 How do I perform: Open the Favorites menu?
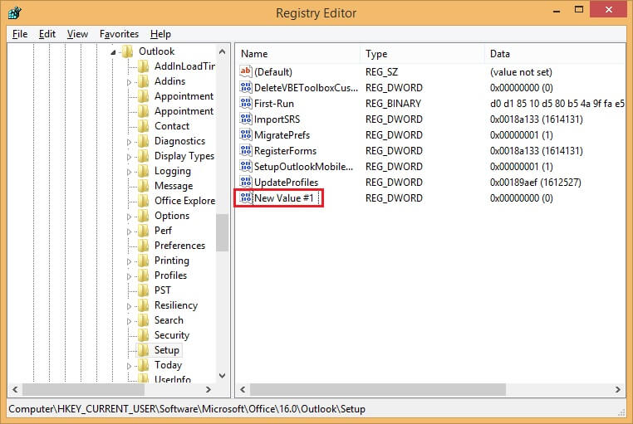(x=119, y=34)
